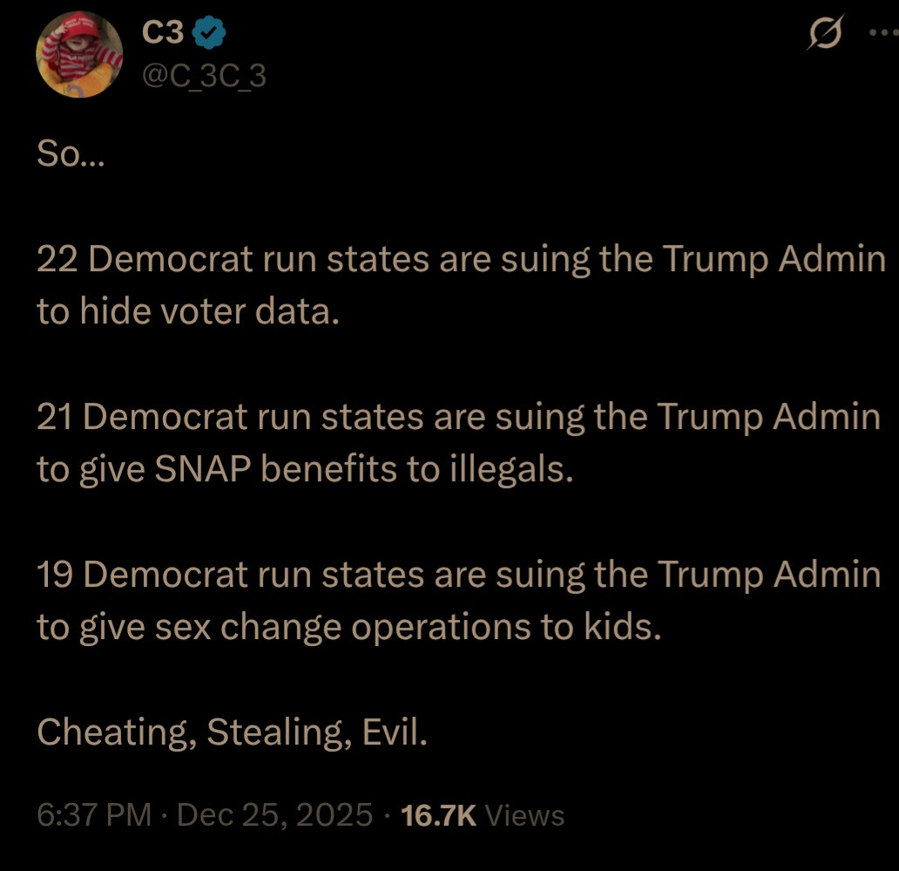
Task: Click the "Cheating, Stealing, Evil." line
Action: tap(232, 731)
